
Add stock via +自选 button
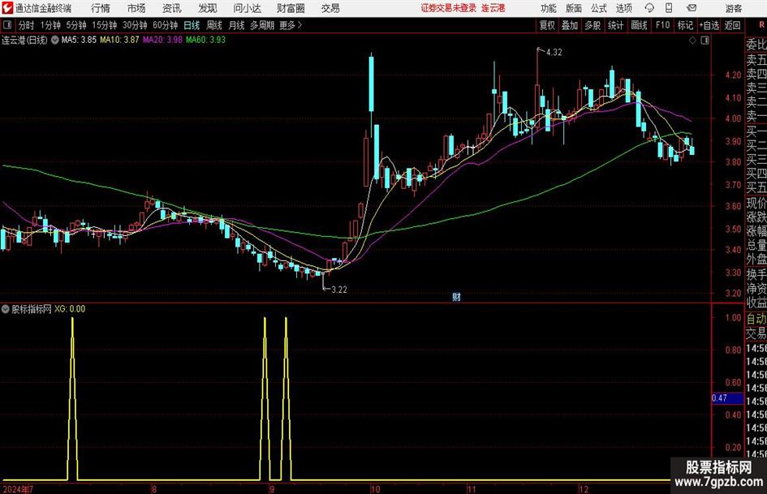click(709, 25)
